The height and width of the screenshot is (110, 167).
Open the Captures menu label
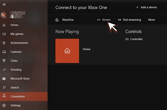click(16, 52)
